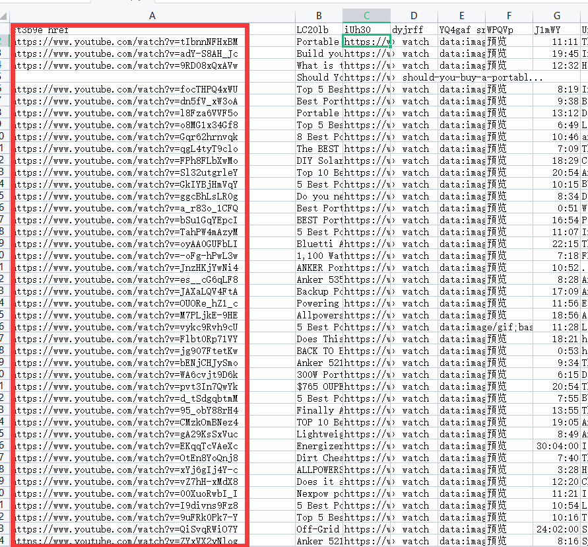Click the duration cell 6:15
The image size is (588, 547).
pyautogui.click(x=556, y=375)
